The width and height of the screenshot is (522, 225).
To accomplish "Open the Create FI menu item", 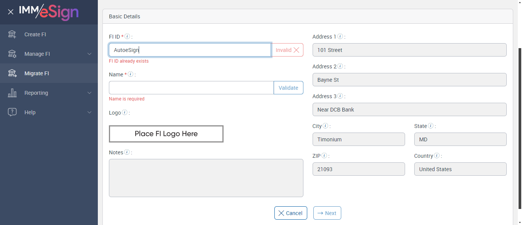I will point(35,34).
